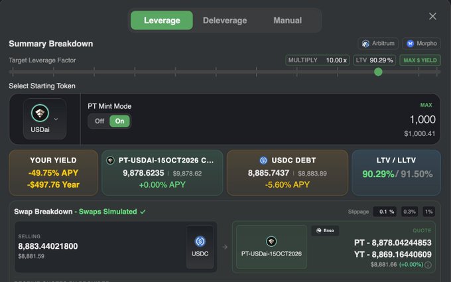Click the PT-USDai-15OCT2026 token icon in swap

click(x=271, y=241)
